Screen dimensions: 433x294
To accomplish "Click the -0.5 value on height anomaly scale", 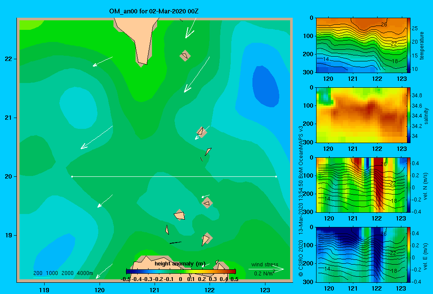I will tap(126, 279).
